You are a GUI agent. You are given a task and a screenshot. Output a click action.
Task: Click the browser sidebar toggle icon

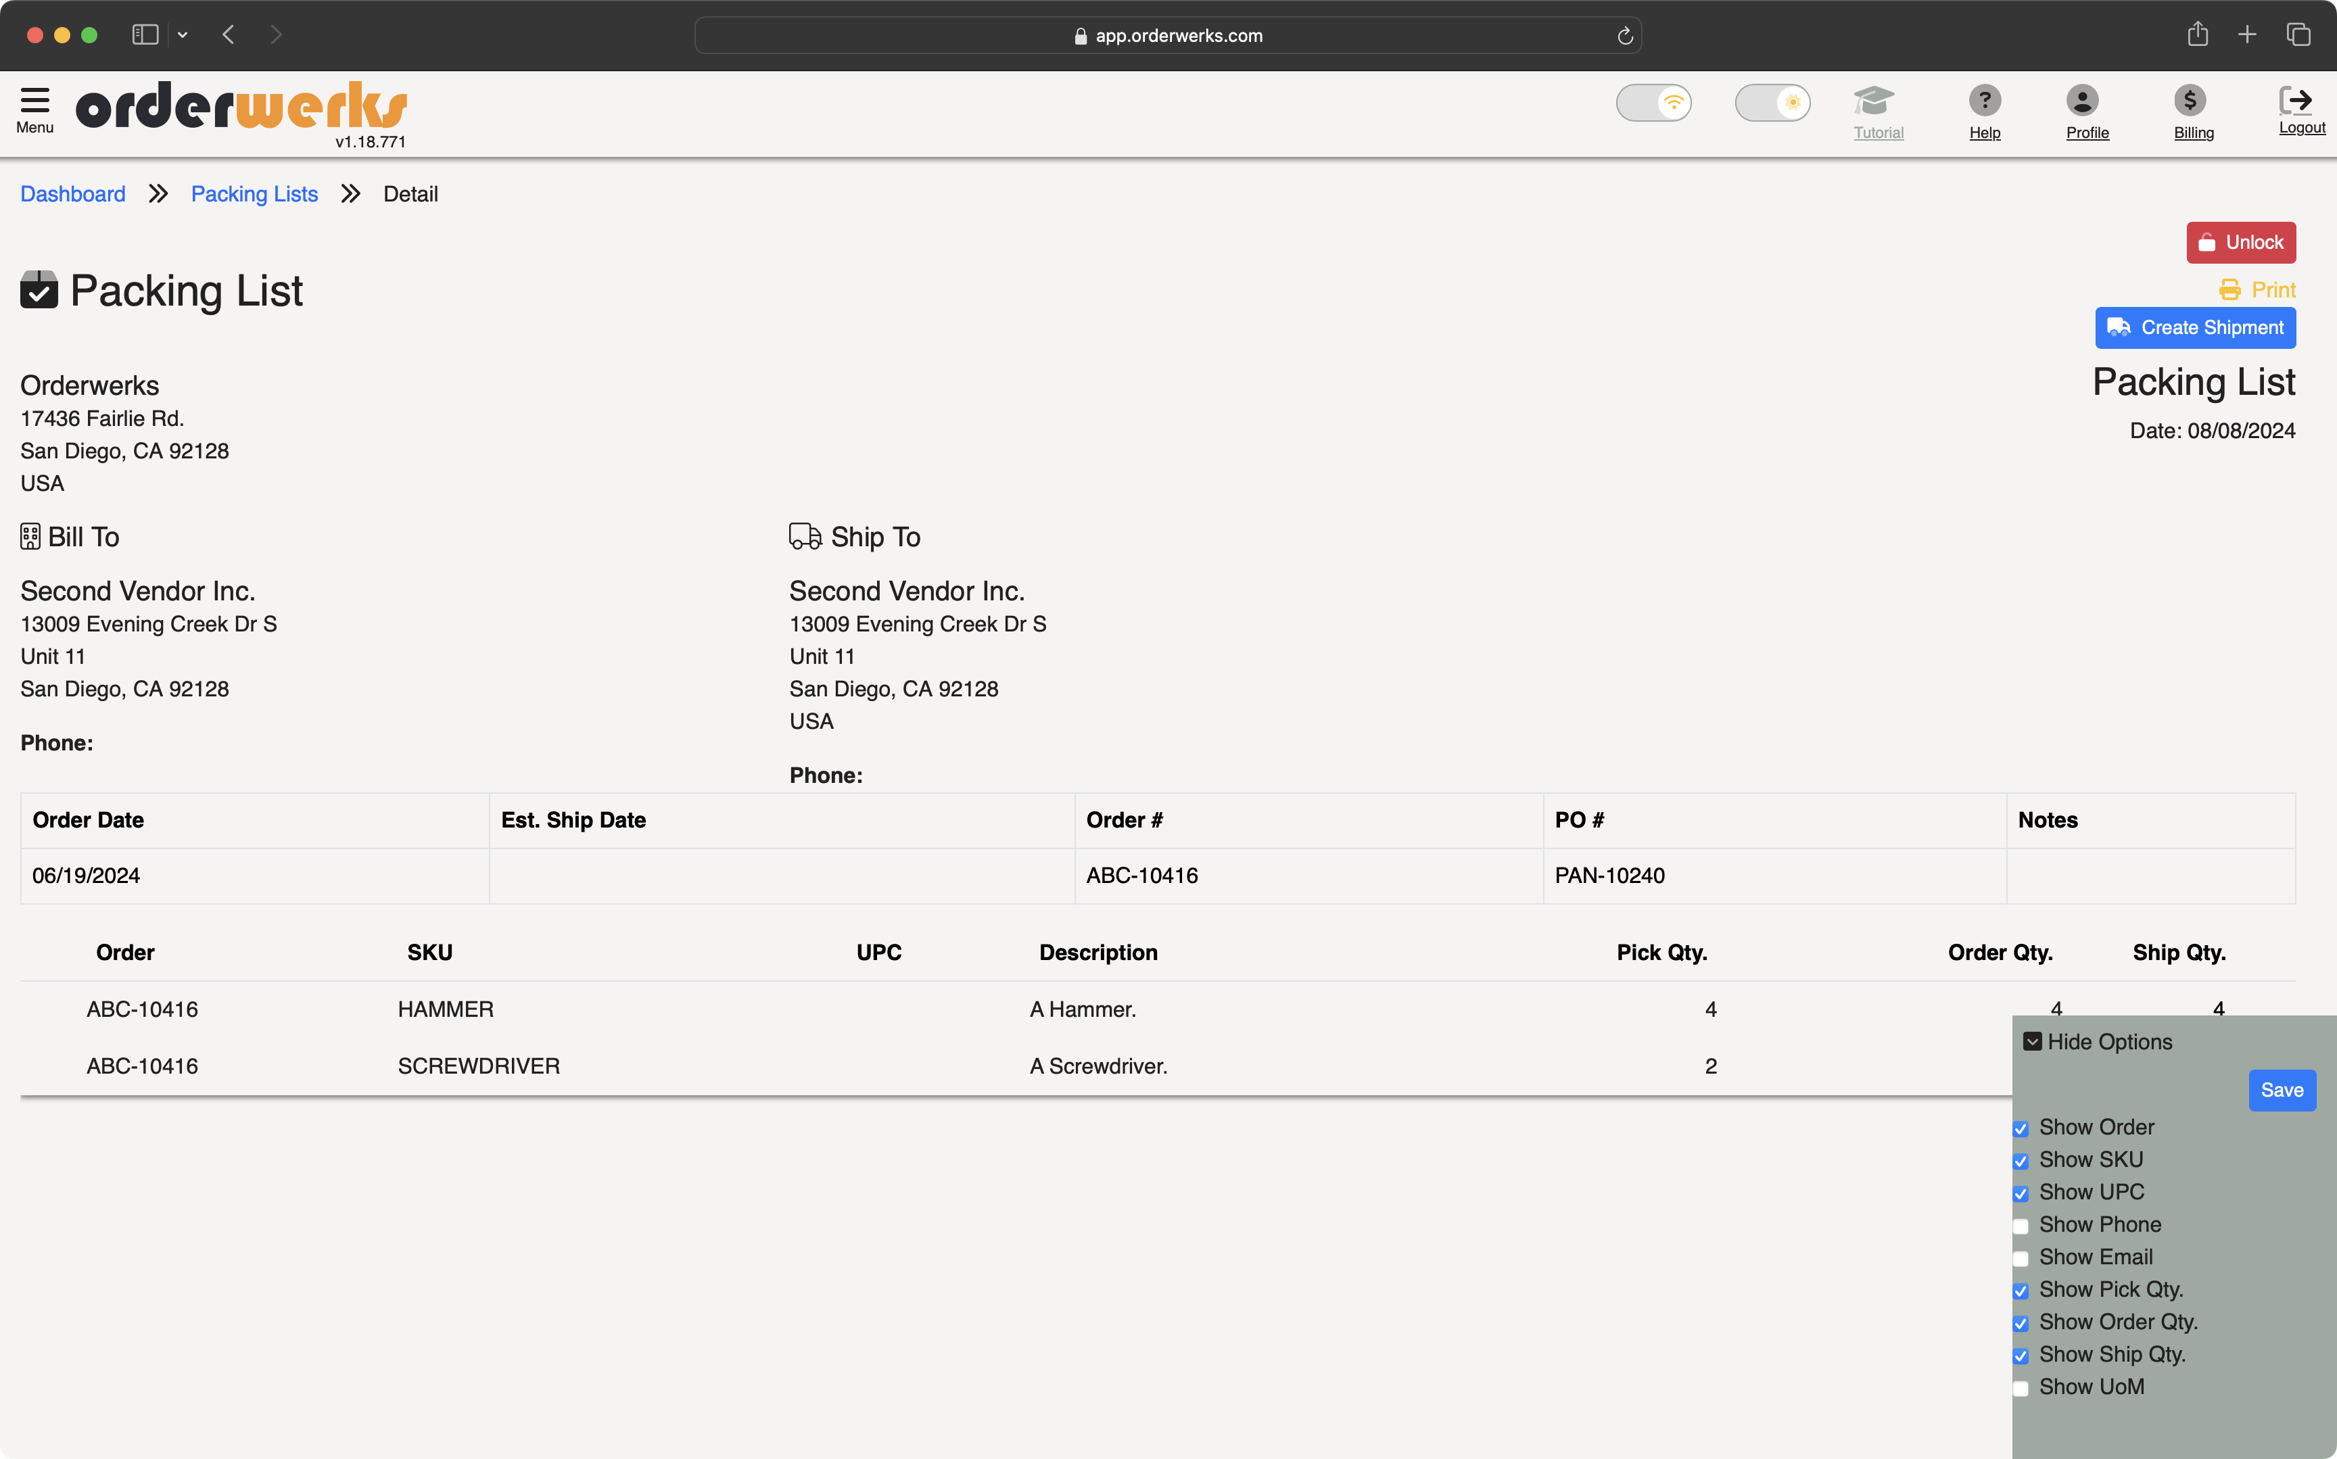click(x=145, y=34)
